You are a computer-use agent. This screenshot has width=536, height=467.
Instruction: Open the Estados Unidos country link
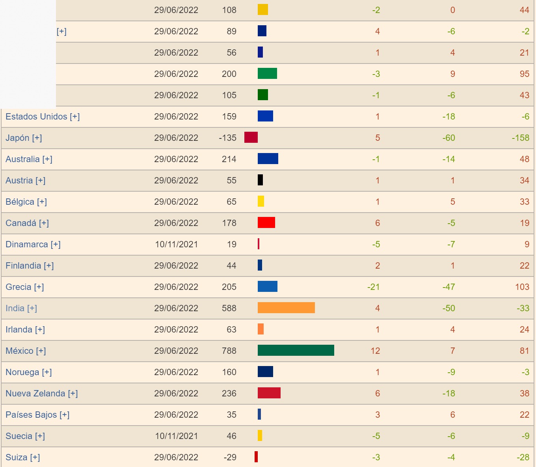tap(36, 117)
